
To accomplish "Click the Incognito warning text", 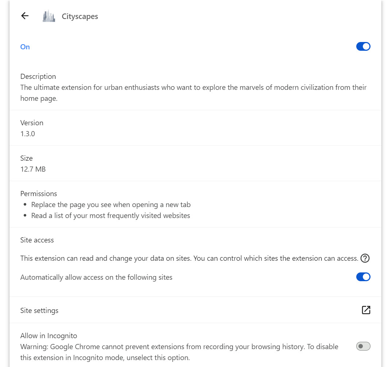I will (x=179, y=352).
